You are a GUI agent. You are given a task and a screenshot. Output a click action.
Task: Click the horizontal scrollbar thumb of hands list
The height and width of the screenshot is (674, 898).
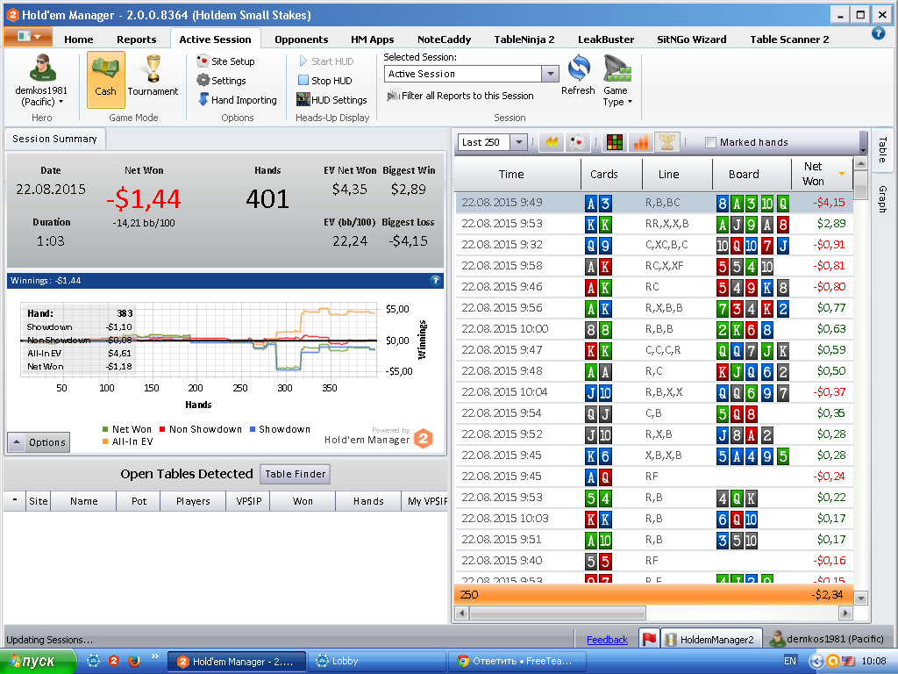pos(558,613)
